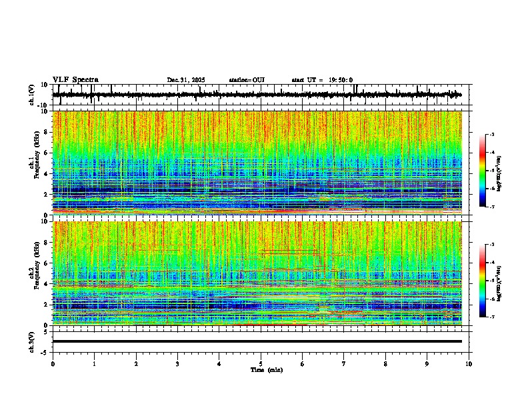
Task: Click inside the ch.2 spectrogram panel
Action: click(x=257, y=273)
